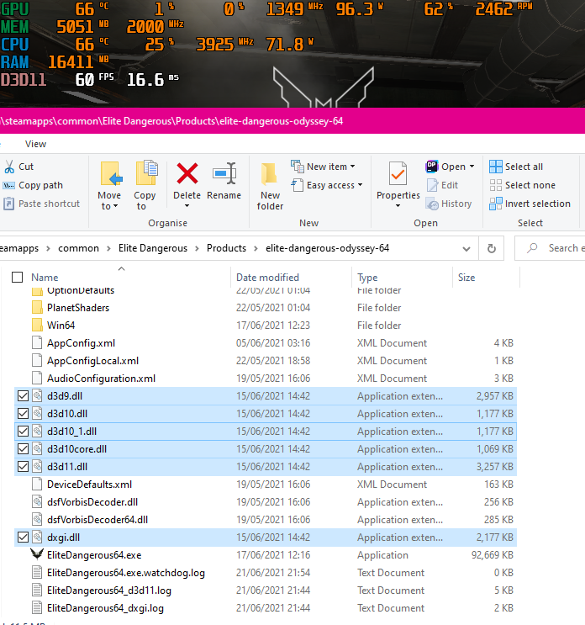
Task: Toggle the select-all checkbox in header
Action: point(17,277)
